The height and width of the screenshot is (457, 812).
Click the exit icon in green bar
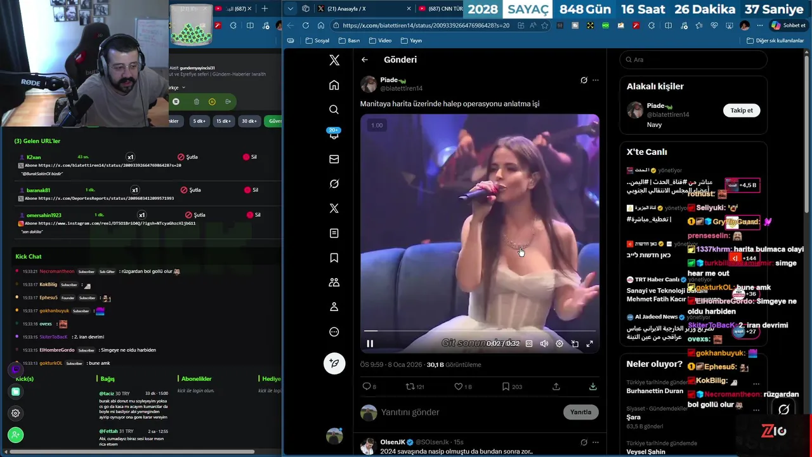click(x=228, y=102)
